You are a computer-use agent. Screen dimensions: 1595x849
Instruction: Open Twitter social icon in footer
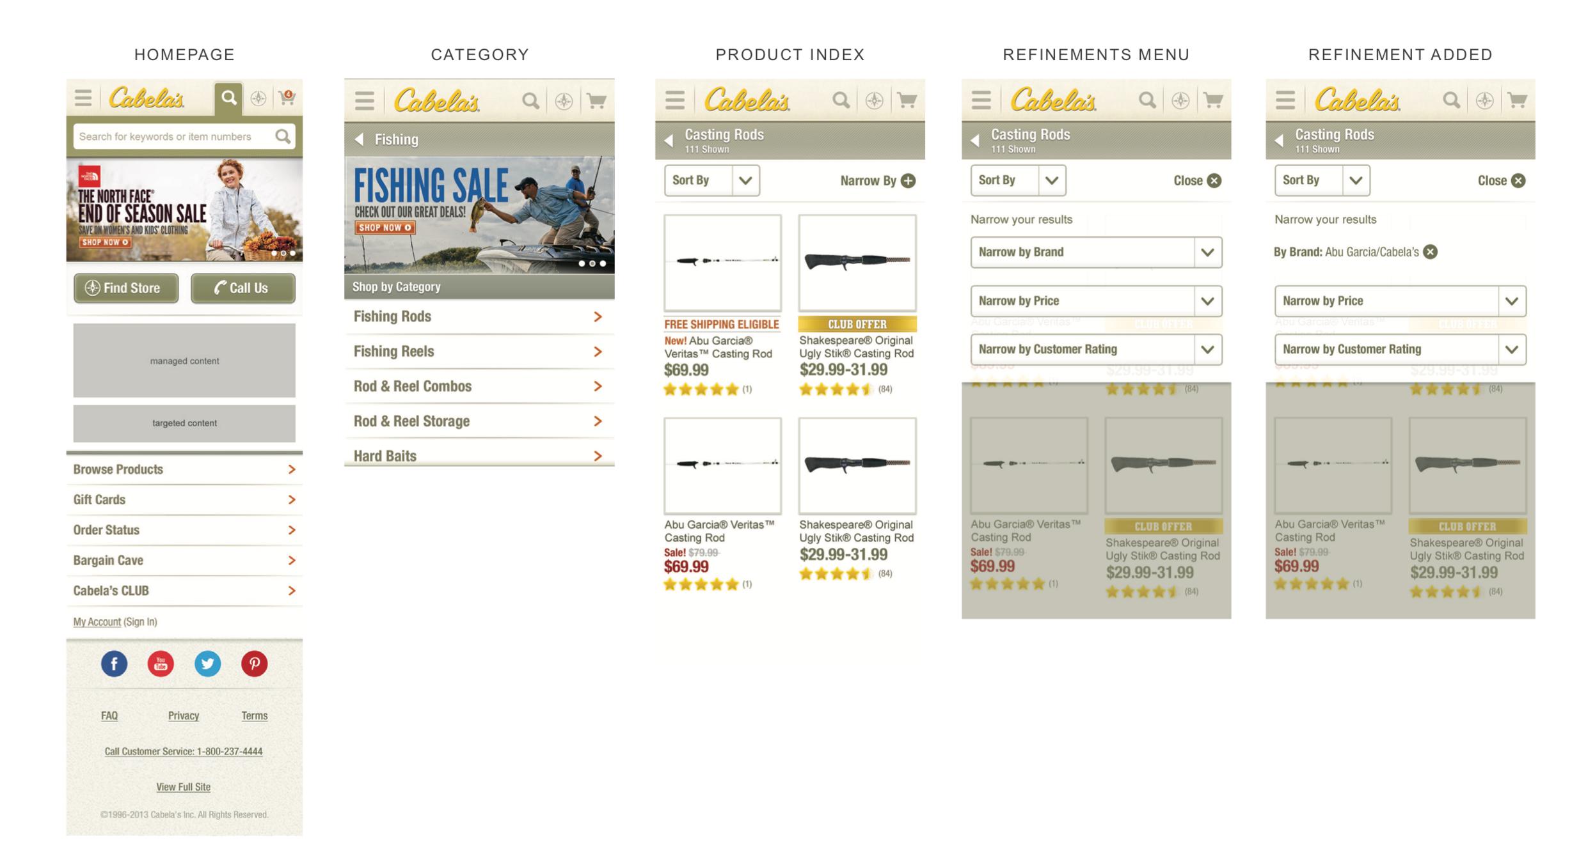207,664
